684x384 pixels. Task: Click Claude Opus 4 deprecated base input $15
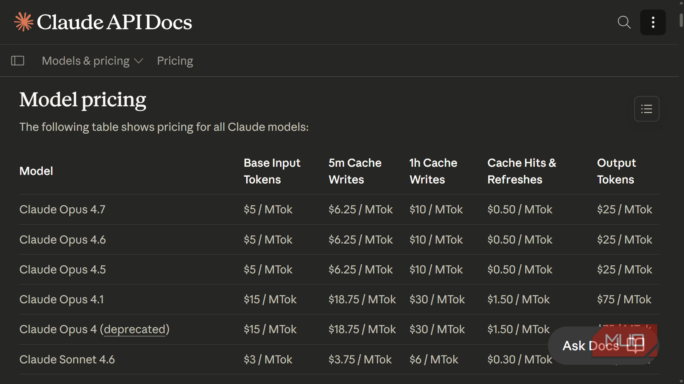pyautogui.click(x=270, y=329)
